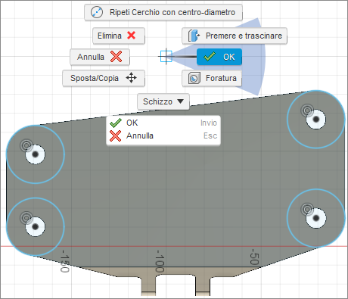Click the green check icon in context menu

pos(116,123)
